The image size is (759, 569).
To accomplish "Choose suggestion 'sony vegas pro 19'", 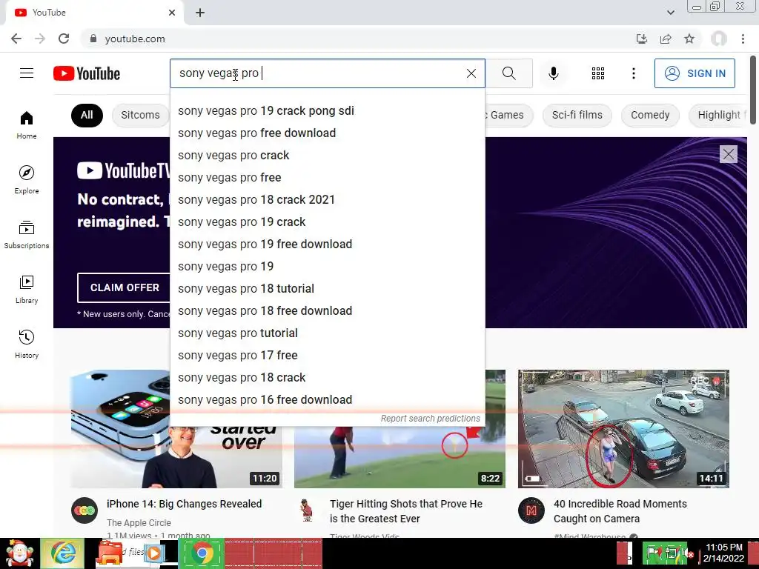I will [327, 267].
